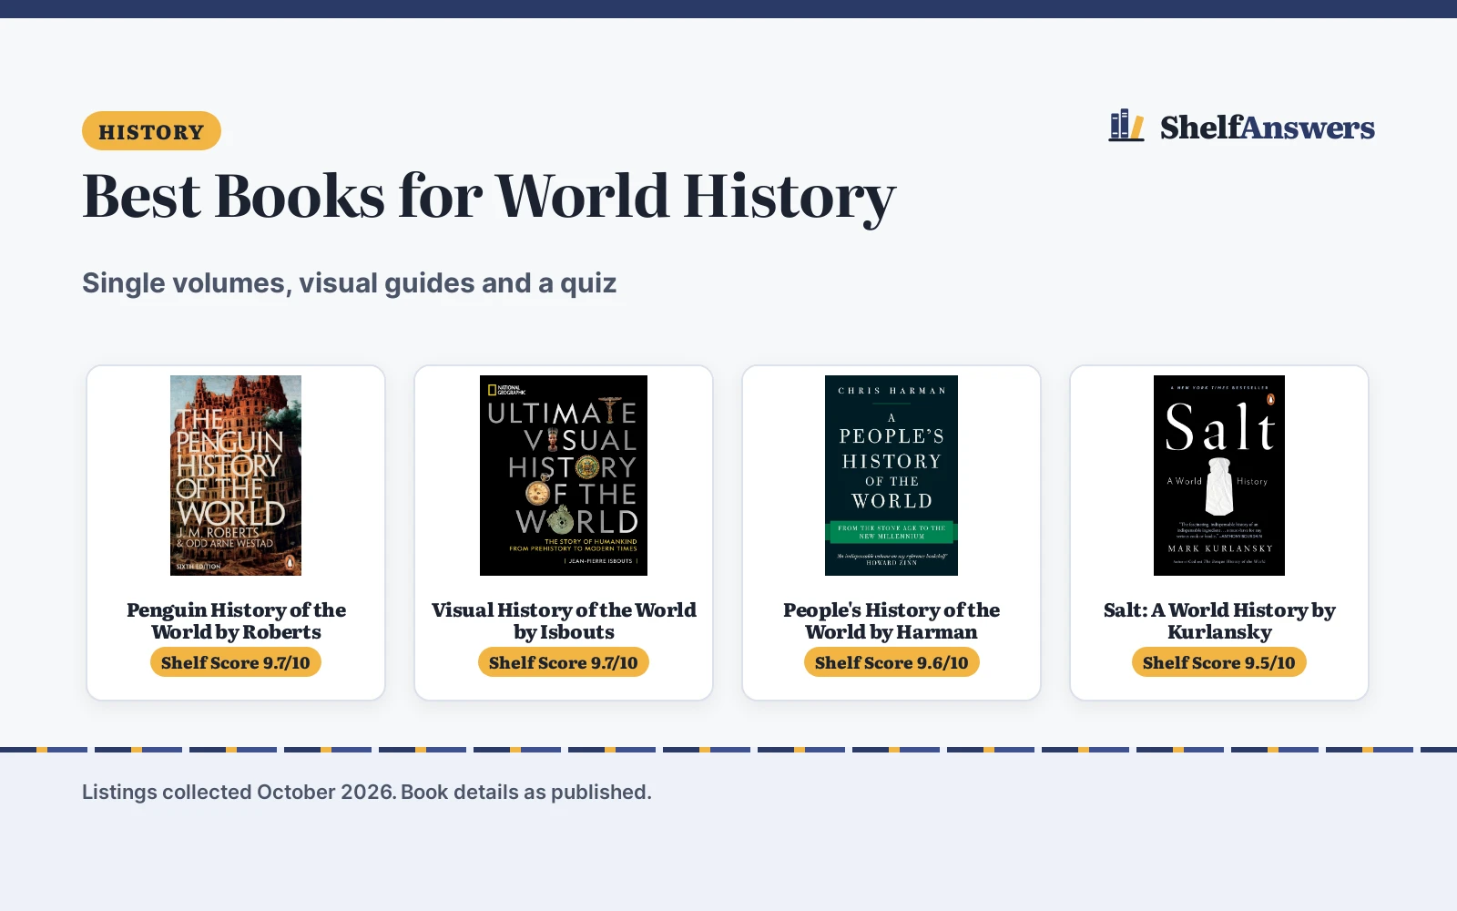Select the HISTORY category badge
The width and height of the screenshot is (1457, 911).
(x=151, y=131)
